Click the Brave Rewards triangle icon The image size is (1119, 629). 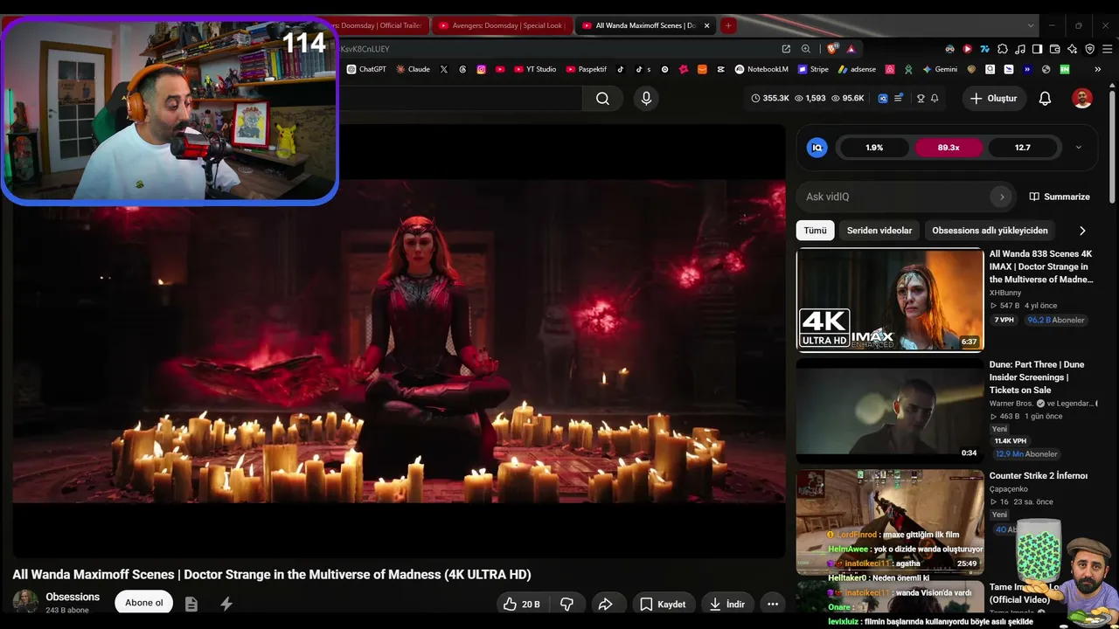coord(851,49)
